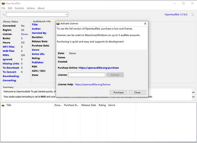Click the Title link in Audiobook Info
This screenshot has width=197, height=143.
(35, 25)
